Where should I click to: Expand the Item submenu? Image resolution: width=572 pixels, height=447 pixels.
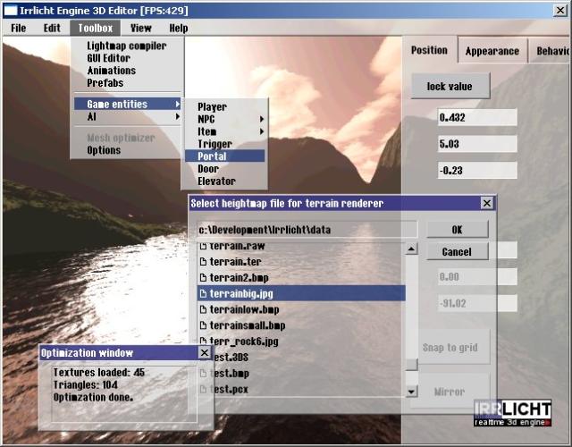click(225, 131)
